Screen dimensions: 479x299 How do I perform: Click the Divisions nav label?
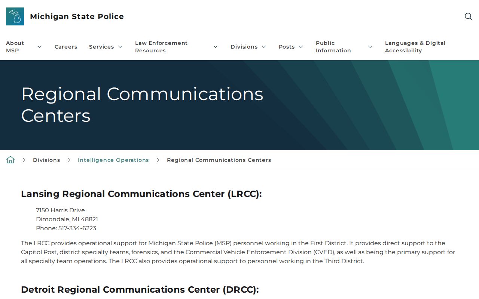(244, 47)
